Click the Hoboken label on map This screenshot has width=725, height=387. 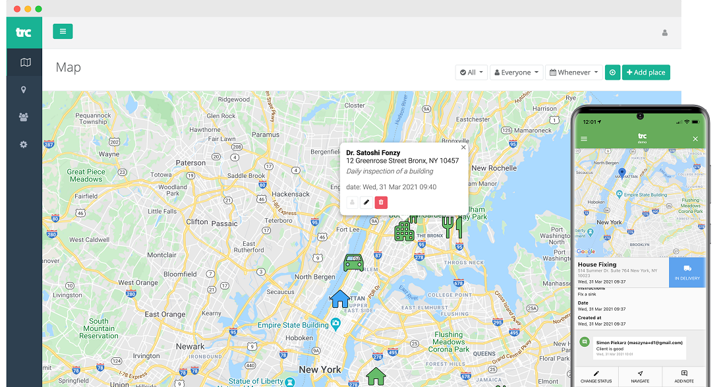tap(299, 338)
